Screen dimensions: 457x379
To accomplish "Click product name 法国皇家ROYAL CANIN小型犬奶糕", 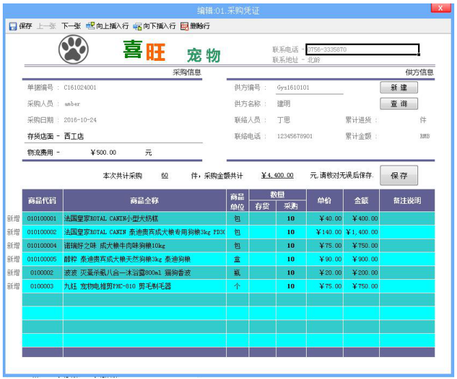I will [111, 218].
